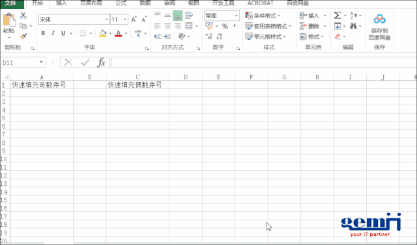Switch to 开发工具 Developer tab
417x245 pixels.
[x=223, y=3]
